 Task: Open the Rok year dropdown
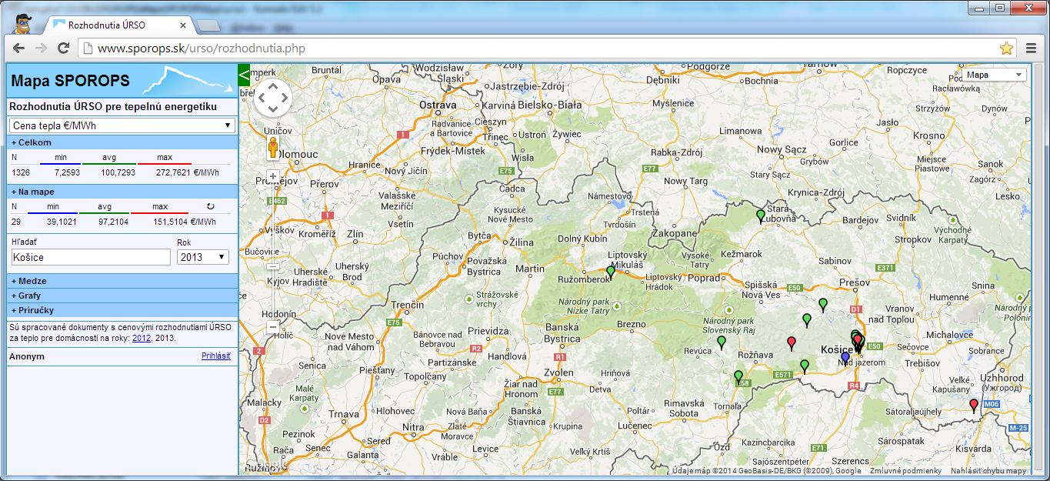(203, 257)
